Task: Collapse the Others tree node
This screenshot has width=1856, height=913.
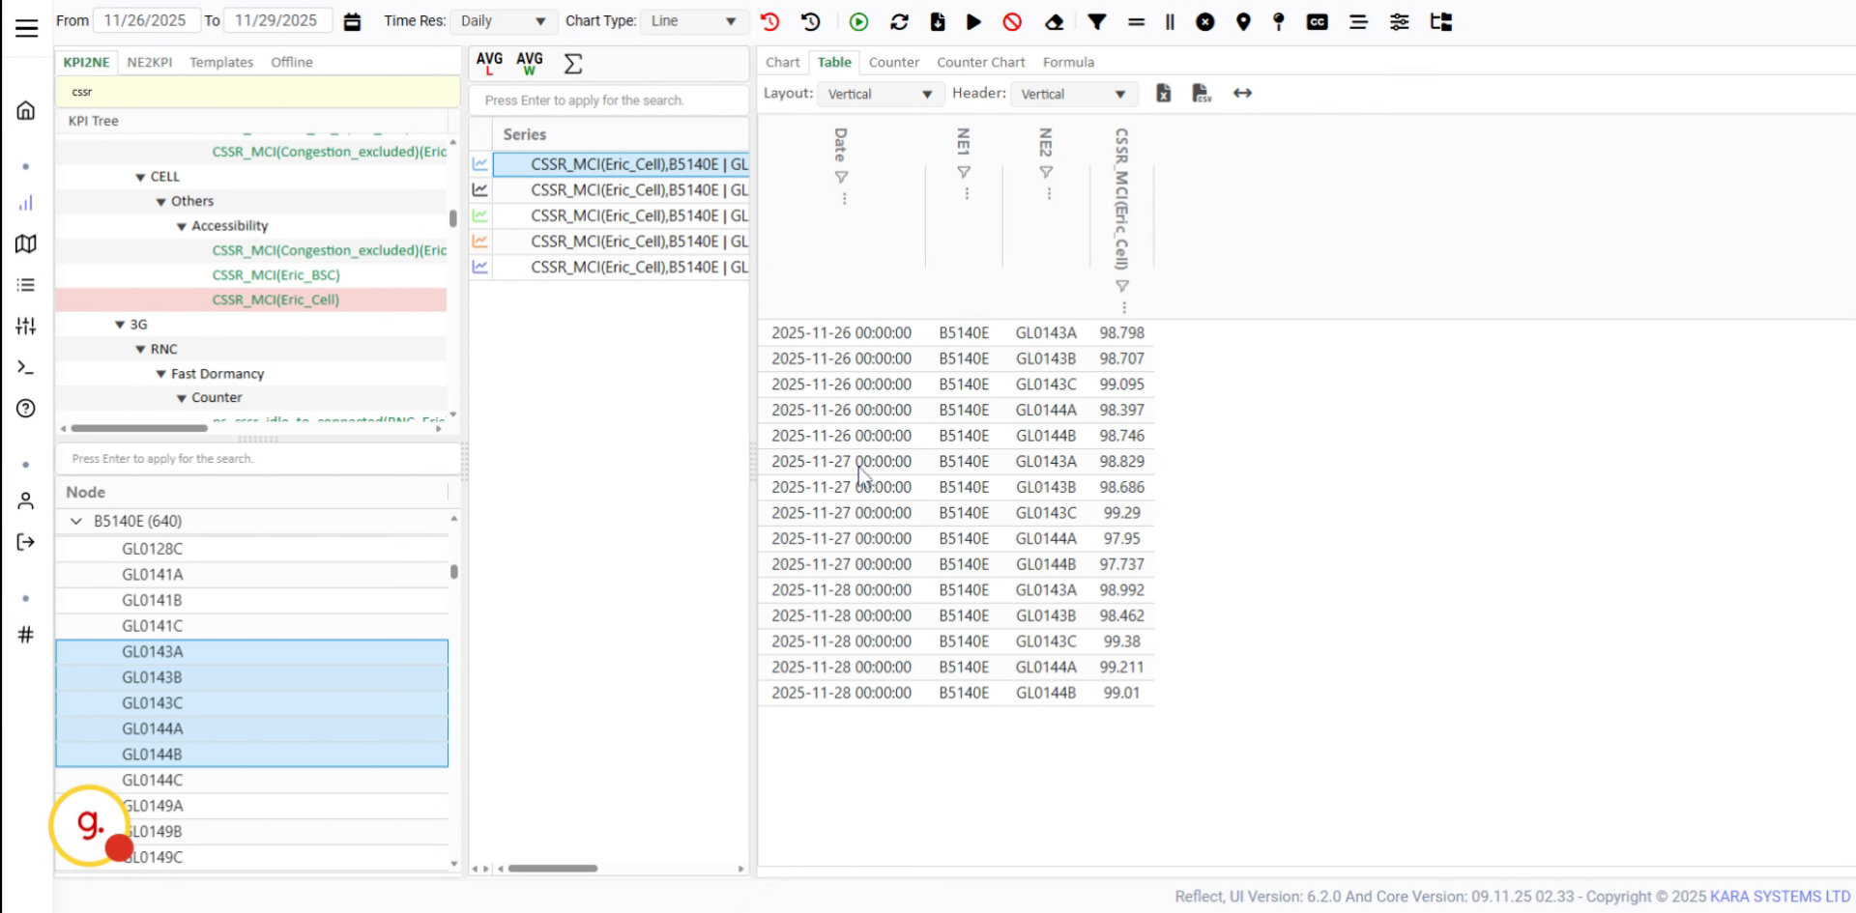Action: (x=160, y=201)
